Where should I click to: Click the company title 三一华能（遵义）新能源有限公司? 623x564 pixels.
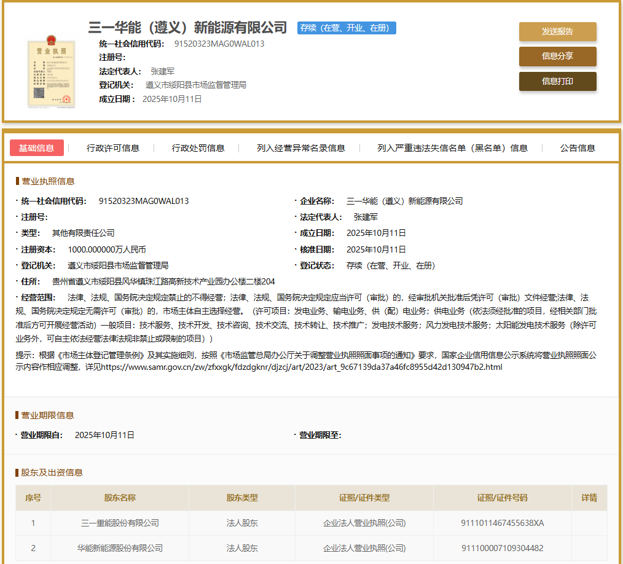(x=187, y=28)
